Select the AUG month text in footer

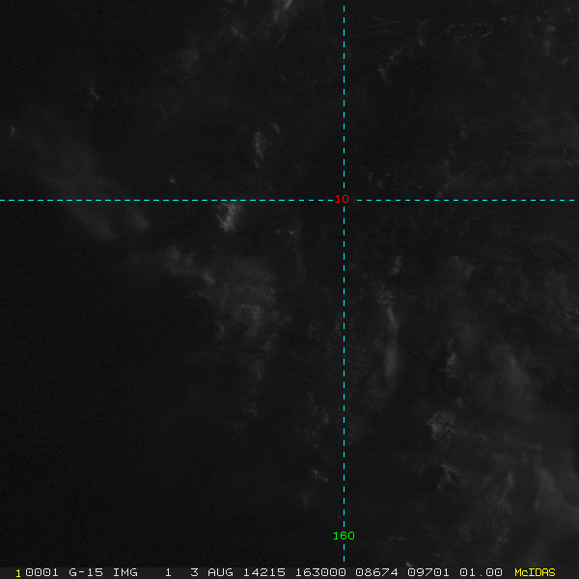(x=218, y=572)
